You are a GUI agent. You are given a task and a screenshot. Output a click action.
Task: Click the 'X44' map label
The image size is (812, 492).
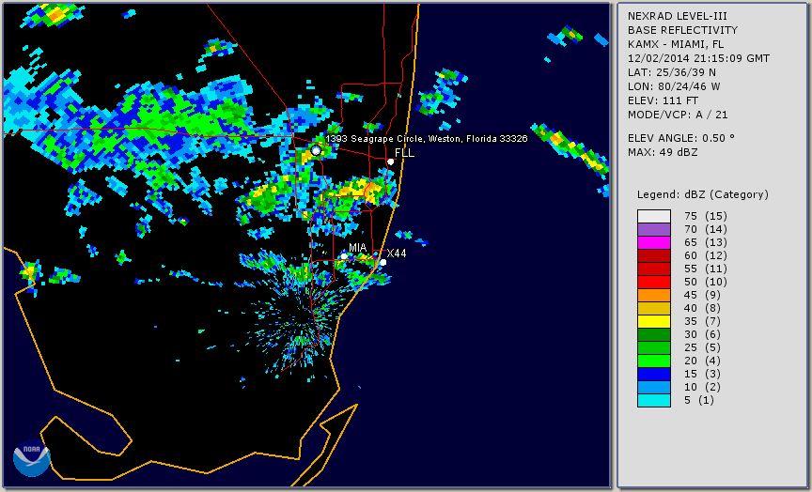coord(397,253)
